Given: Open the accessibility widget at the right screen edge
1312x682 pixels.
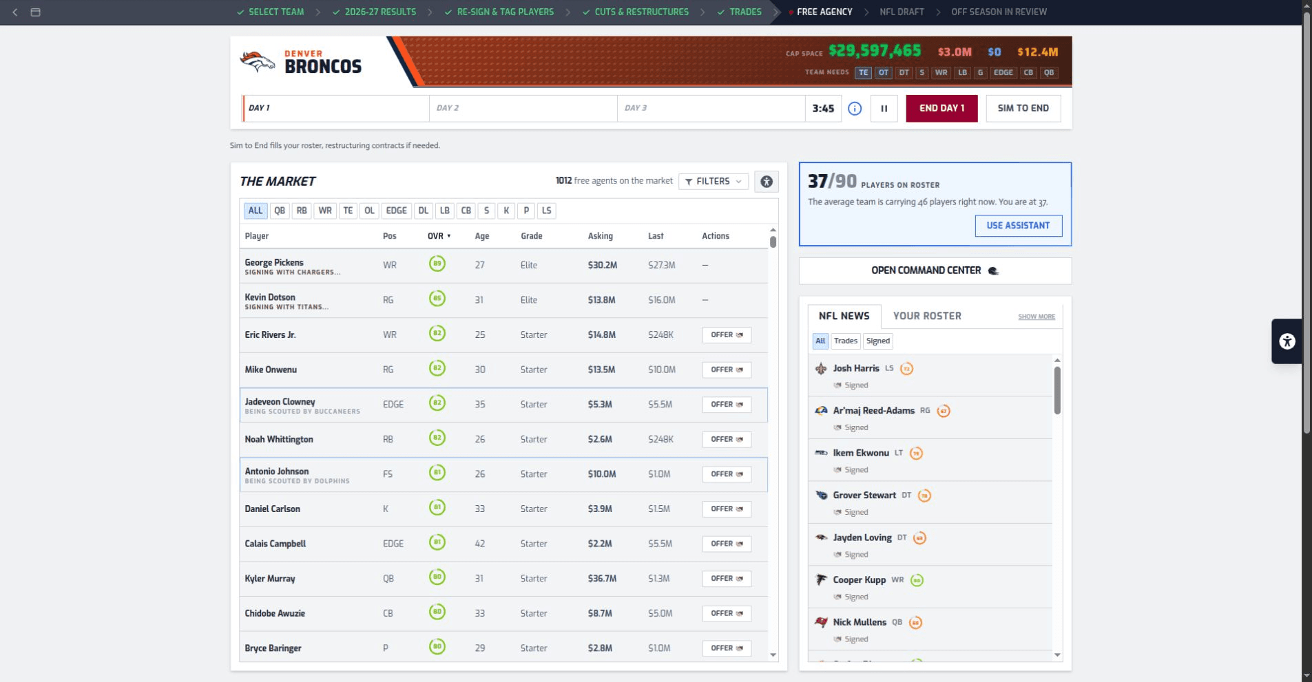Looking at the screenshot, I should click(1287, 341).
